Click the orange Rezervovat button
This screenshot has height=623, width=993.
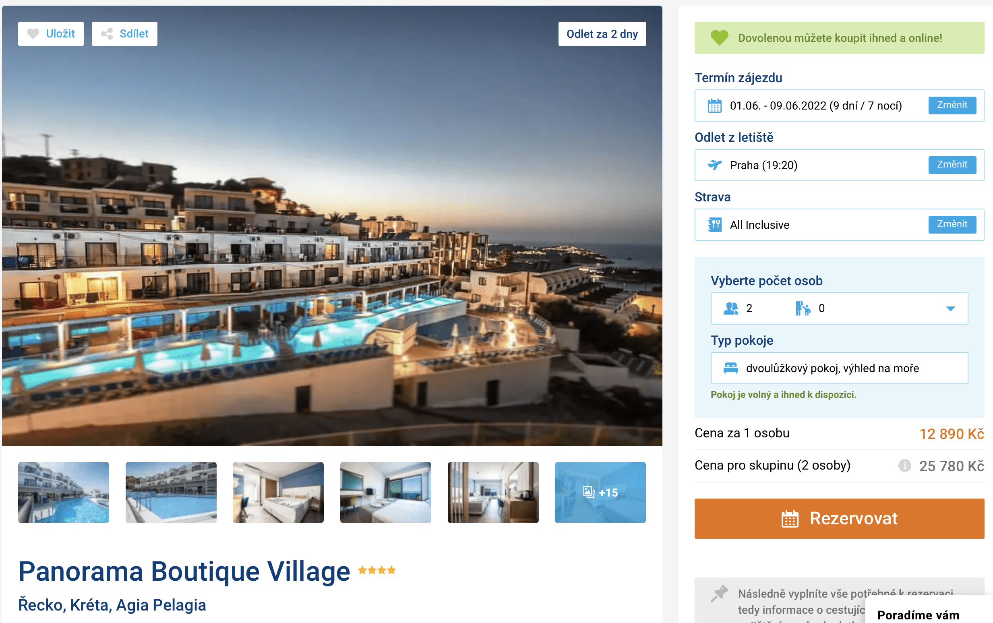pos(839,518)
